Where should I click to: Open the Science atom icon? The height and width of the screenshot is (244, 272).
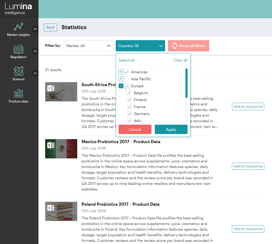pyautogui.click(x=18, y=71)
